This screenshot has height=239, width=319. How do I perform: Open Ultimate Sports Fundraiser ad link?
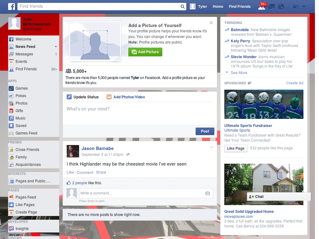click(x=248, y=126)
